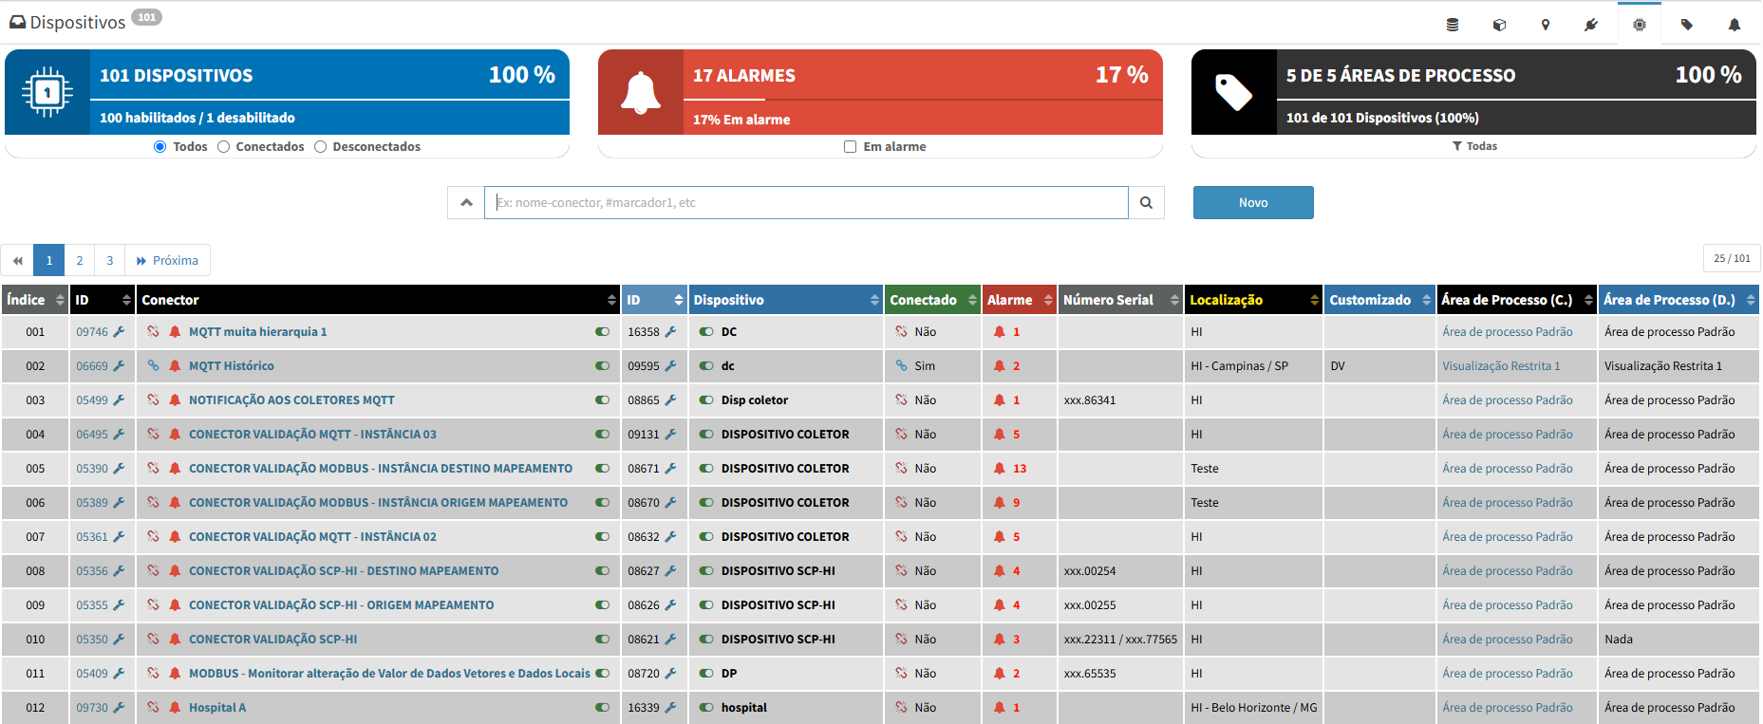Screen dimensions: 1763x724
Task: Open the location pin icon tab
Action: coord(1546,25)
